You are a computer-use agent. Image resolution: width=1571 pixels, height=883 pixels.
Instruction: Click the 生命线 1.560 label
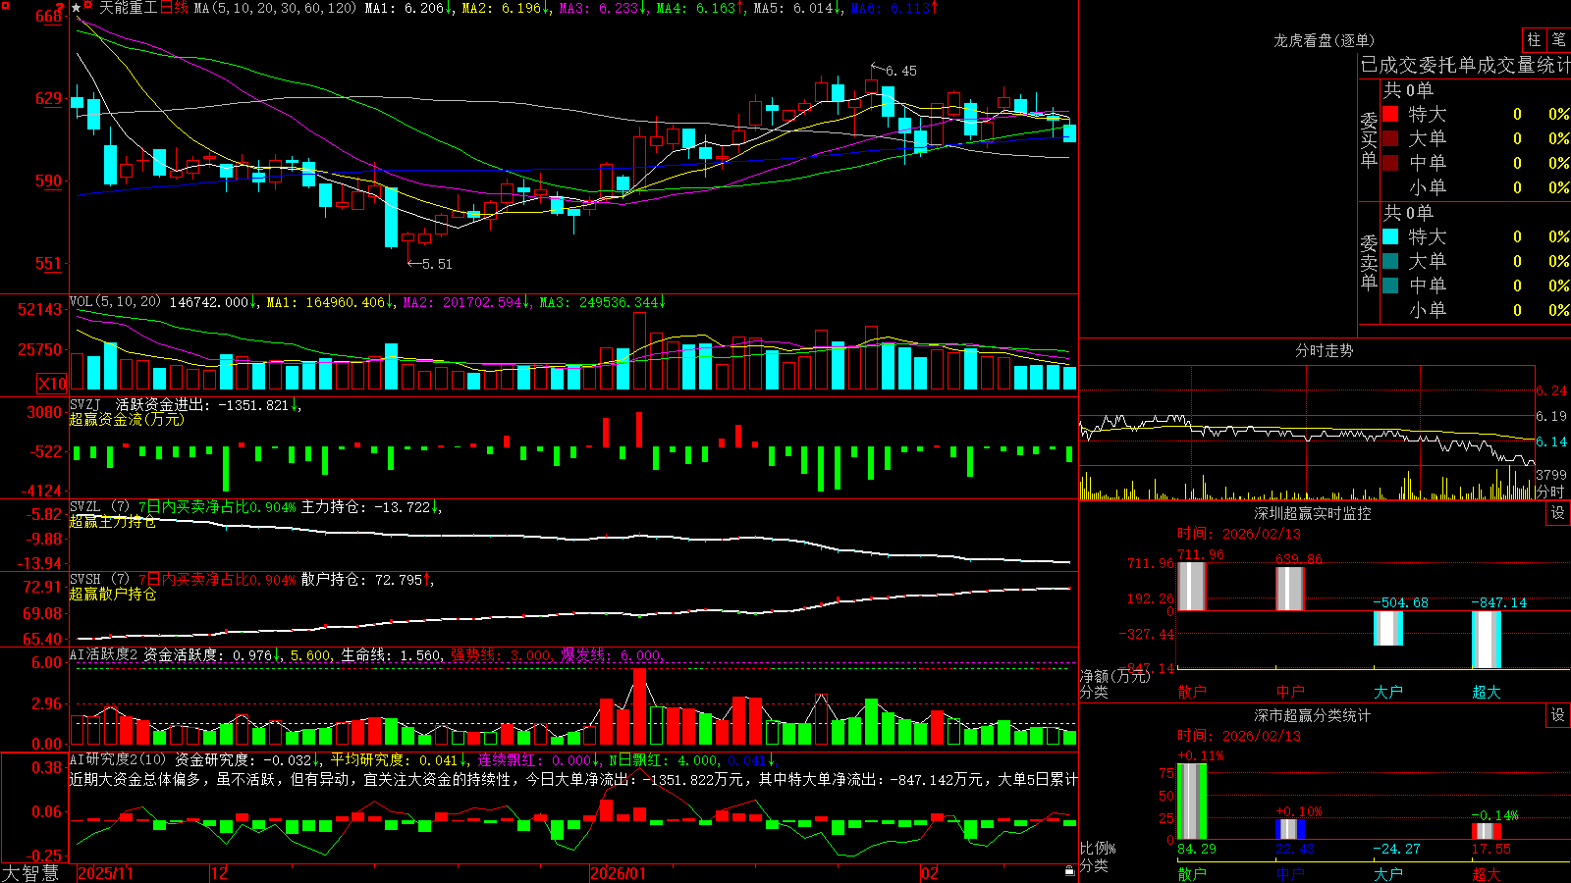(391, 654)
